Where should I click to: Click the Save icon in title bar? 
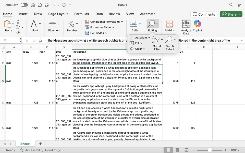pos(40,5)
